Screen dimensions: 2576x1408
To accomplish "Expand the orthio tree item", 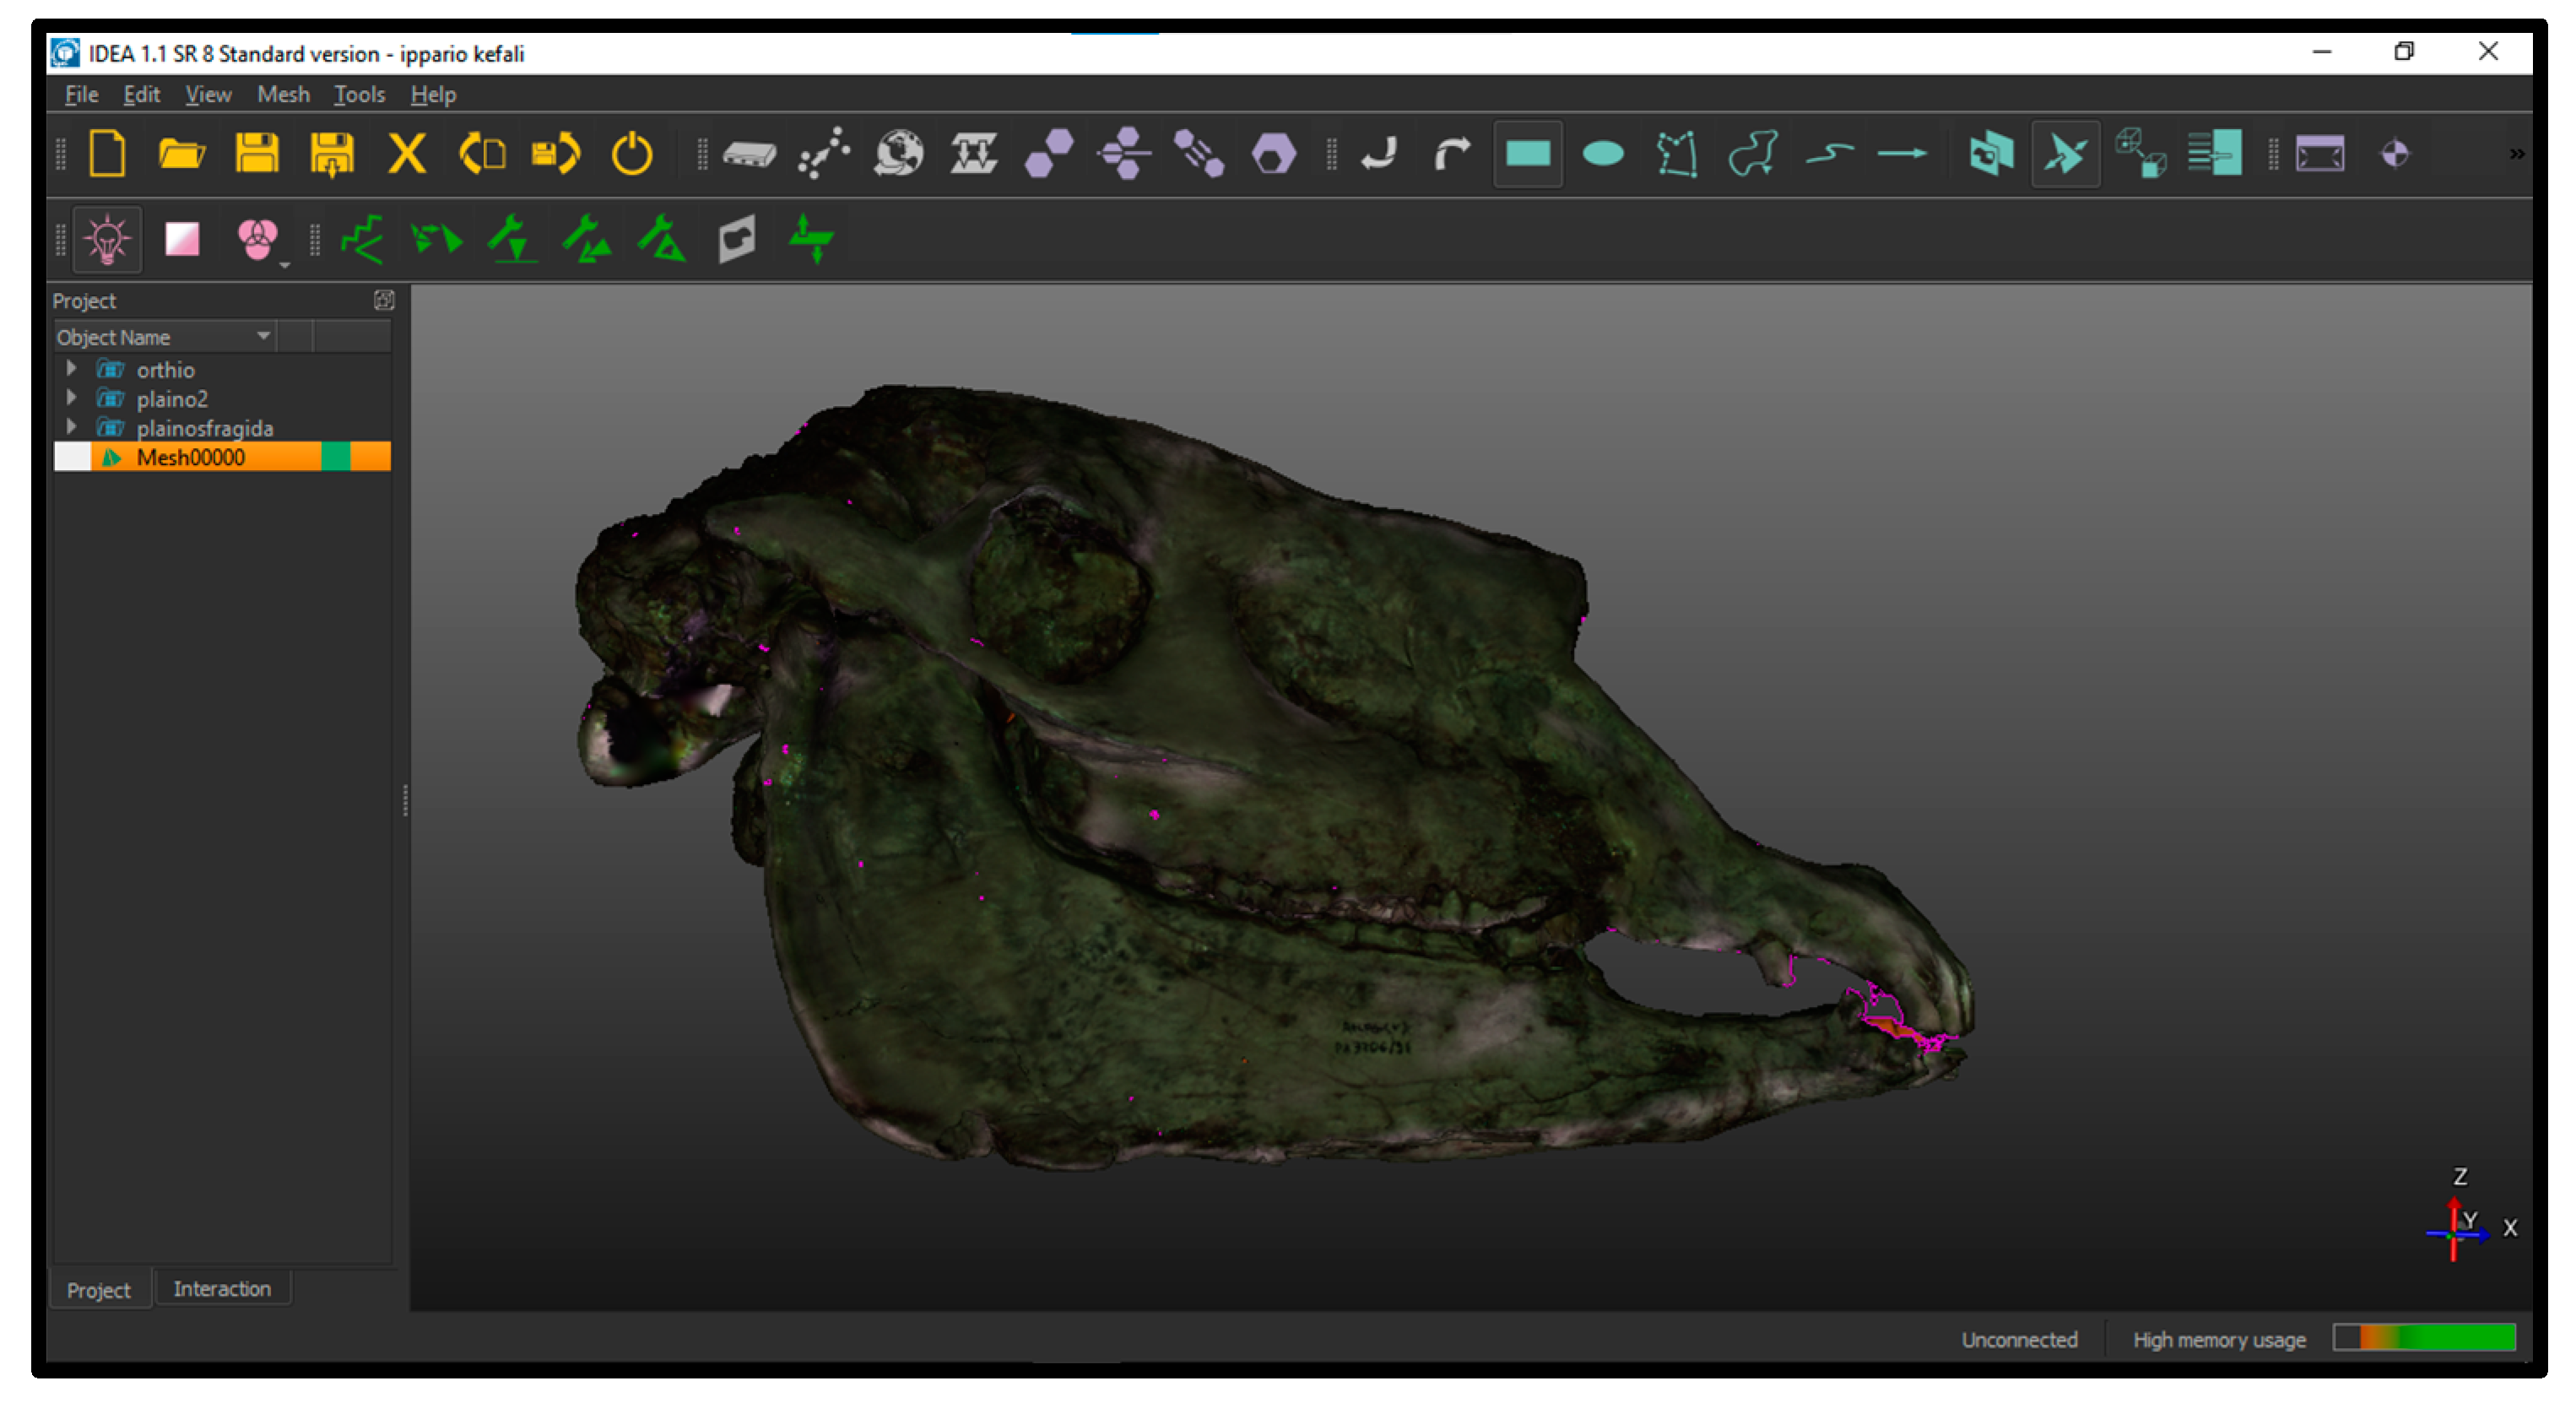I will point(71,369).
